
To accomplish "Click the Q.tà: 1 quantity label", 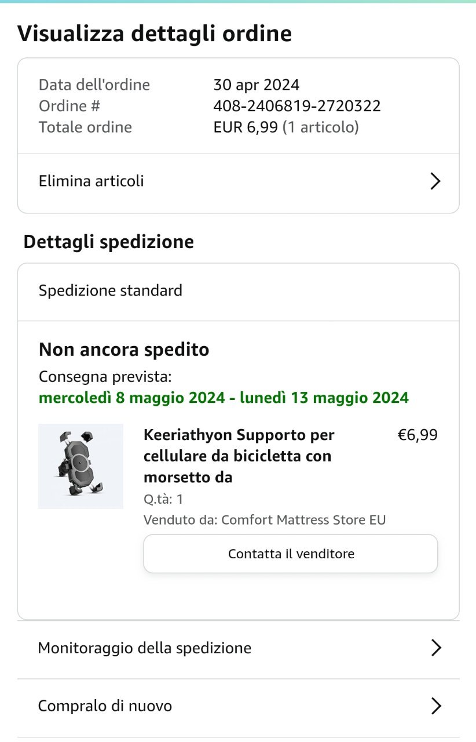I will (x=163, y=499).
